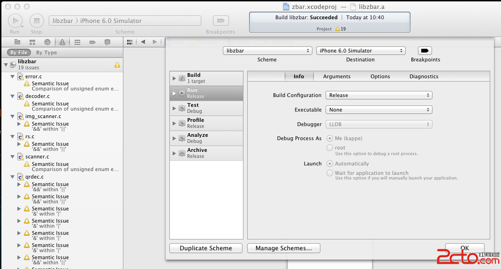Click the related files grid icon
Image resolution: width=501 pixels, height=269 pixels.
click(x=129, y=42)
